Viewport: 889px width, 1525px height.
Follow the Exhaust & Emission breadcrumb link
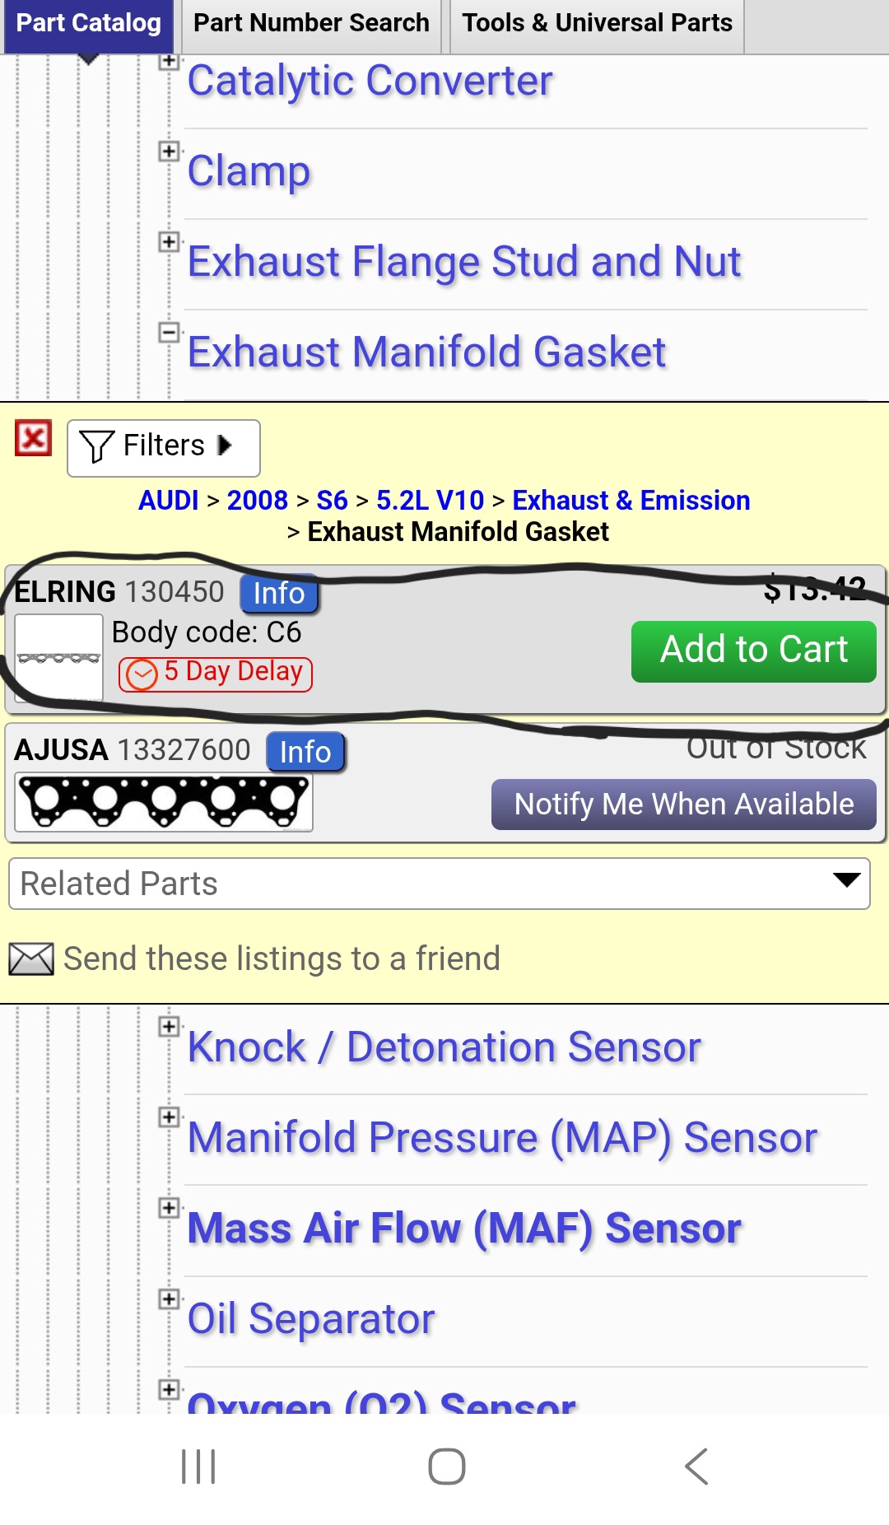tap(631, 501)
